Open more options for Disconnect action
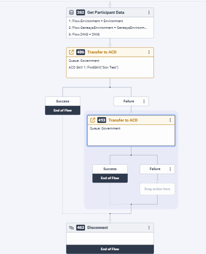This screenshot has height=254, width=206. (x=149, y=228)
